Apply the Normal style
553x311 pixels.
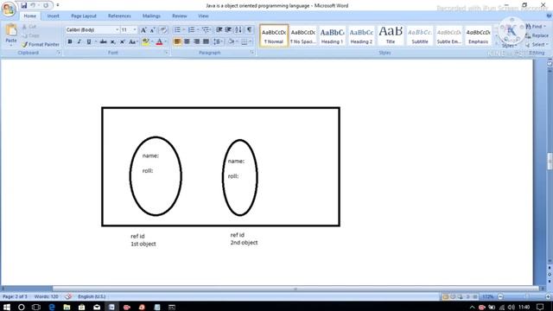point(274,35)
